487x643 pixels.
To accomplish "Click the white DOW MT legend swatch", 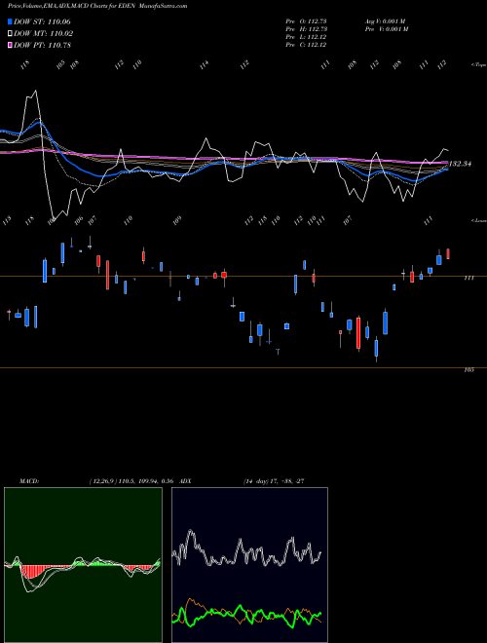I will pos(10,33).
